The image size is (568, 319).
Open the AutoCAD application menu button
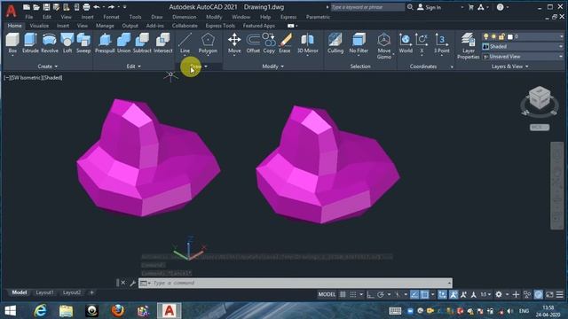point(11,11)
